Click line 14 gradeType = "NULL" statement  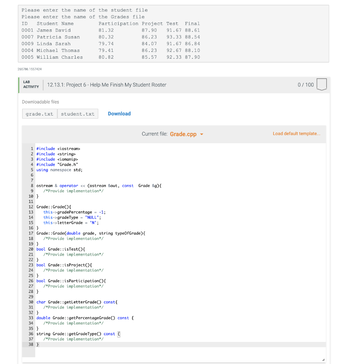(72, 217)
